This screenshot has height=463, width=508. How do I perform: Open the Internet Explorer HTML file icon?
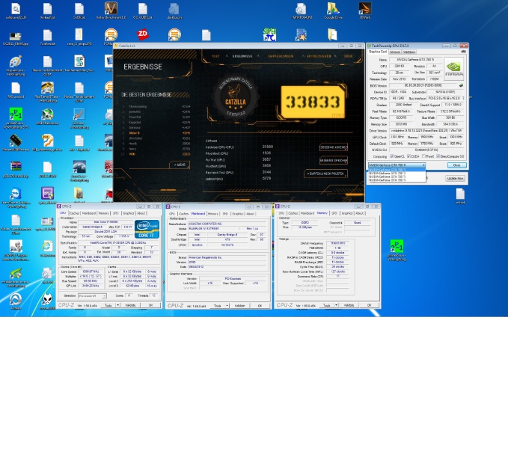coord(47,246)
